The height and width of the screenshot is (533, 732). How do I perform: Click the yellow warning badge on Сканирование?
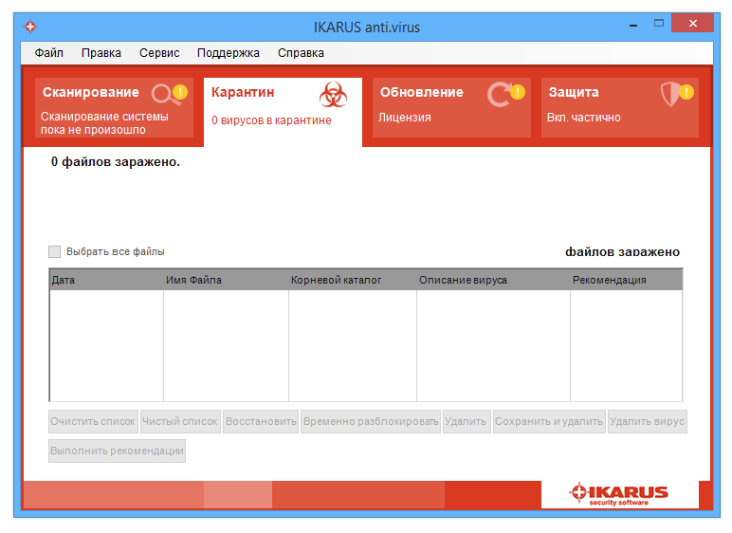click(x=180, y=92)
